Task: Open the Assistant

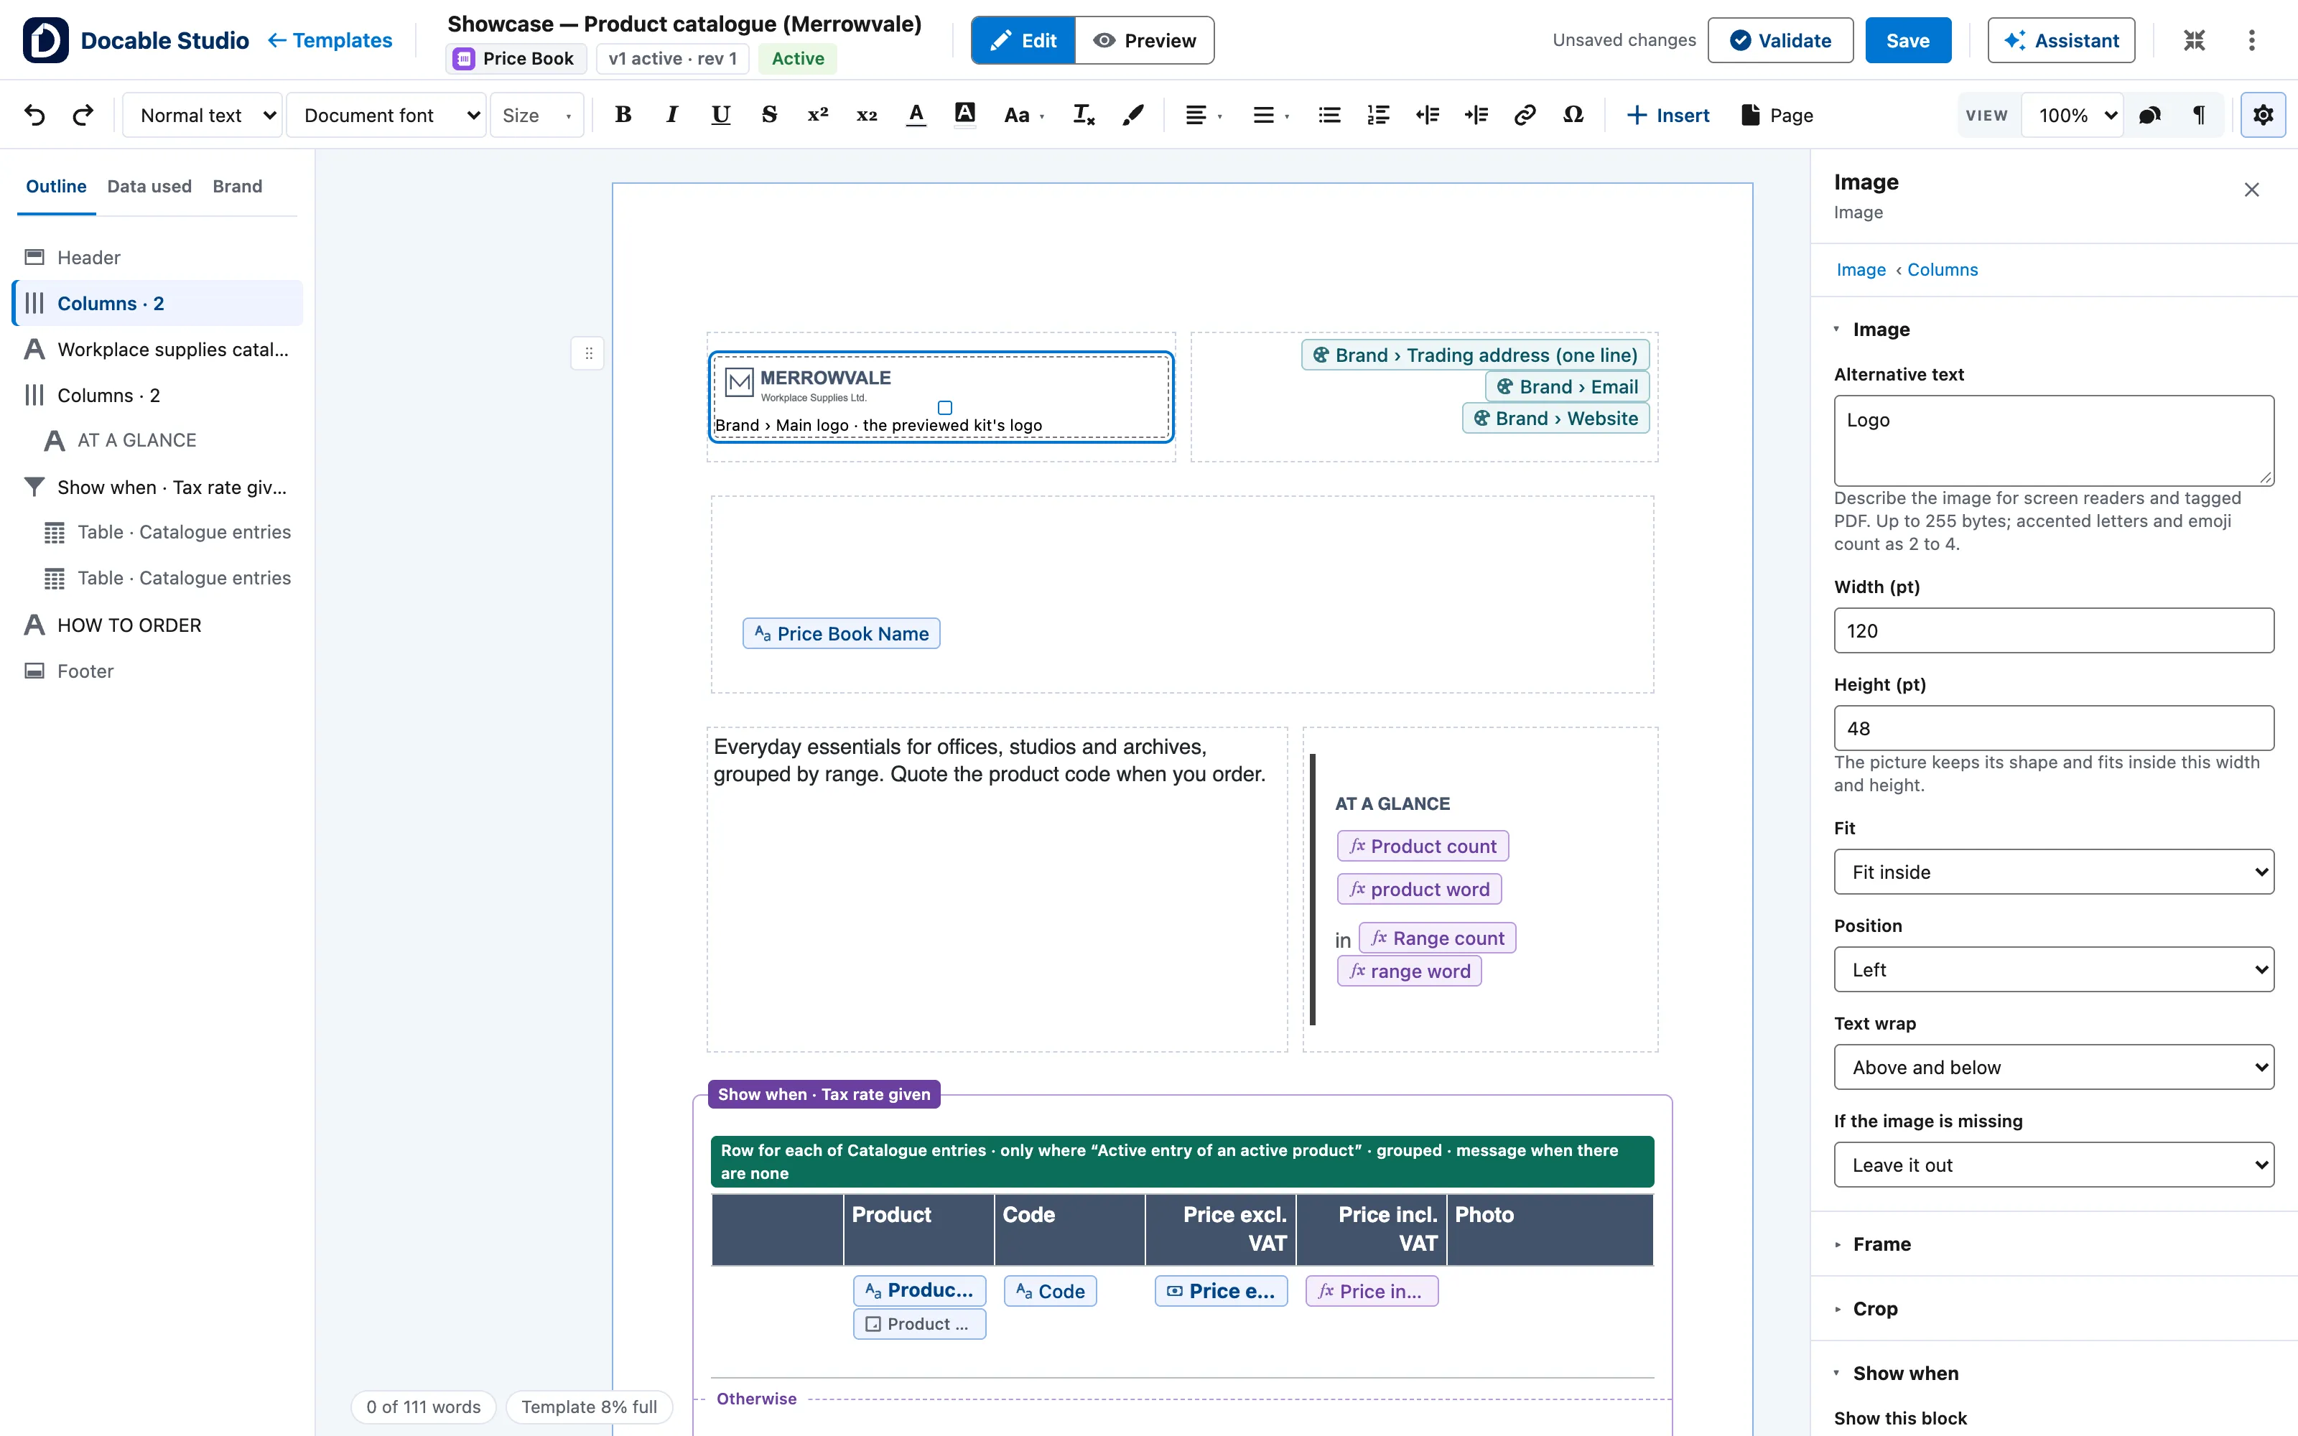Action: click(x=2060, y=40)
